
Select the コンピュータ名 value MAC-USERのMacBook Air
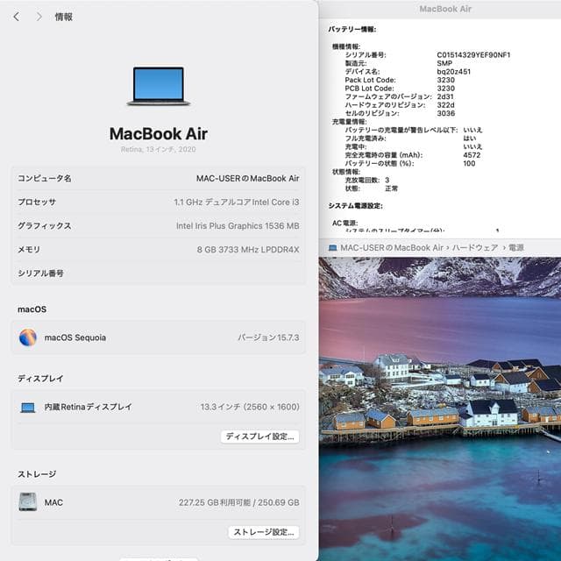pos(247,178)
